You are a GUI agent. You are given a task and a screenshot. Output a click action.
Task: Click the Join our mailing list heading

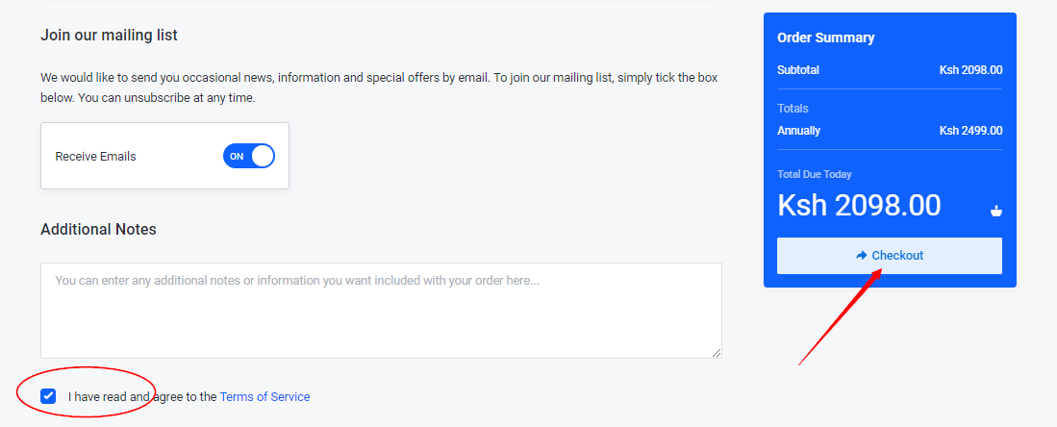(109, 36)
